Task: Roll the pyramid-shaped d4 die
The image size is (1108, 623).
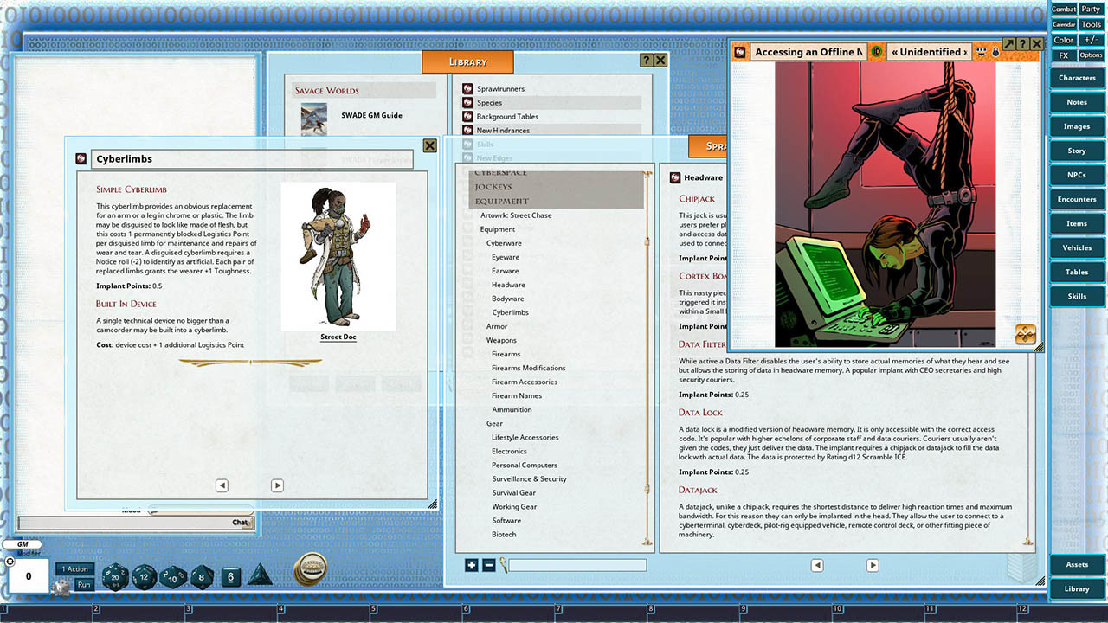Action: (260, 576)
